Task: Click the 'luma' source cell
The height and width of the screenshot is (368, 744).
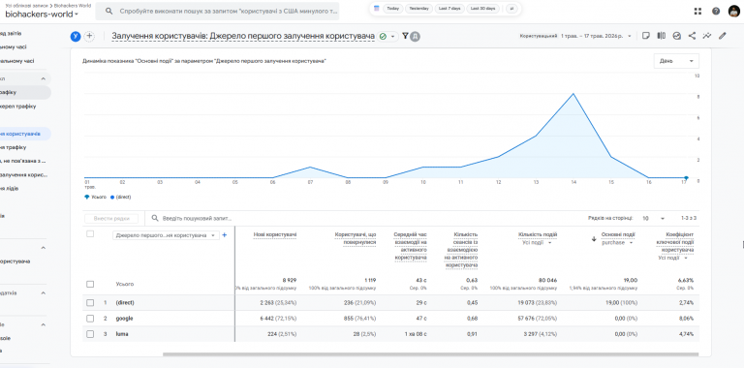Action: pos(122,334)
